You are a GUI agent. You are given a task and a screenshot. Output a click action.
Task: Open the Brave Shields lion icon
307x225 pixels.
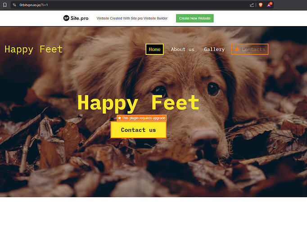[260, 5]
